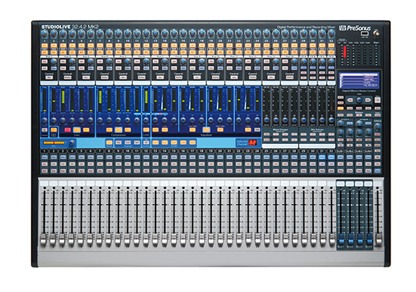Select the FX D bus

(331, 67)
